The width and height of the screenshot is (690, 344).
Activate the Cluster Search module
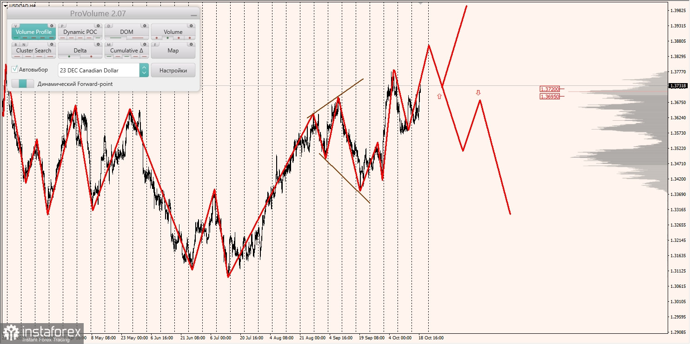point(33,51)
